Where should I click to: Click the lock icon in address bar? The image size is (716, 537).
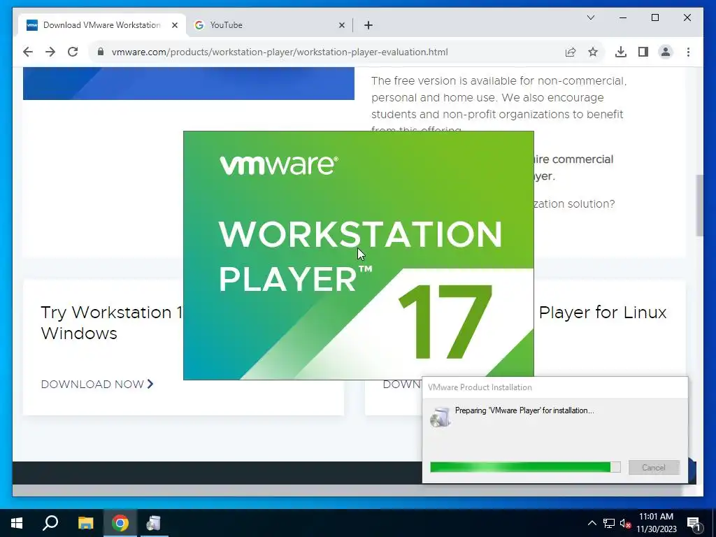tap(101, 52)
